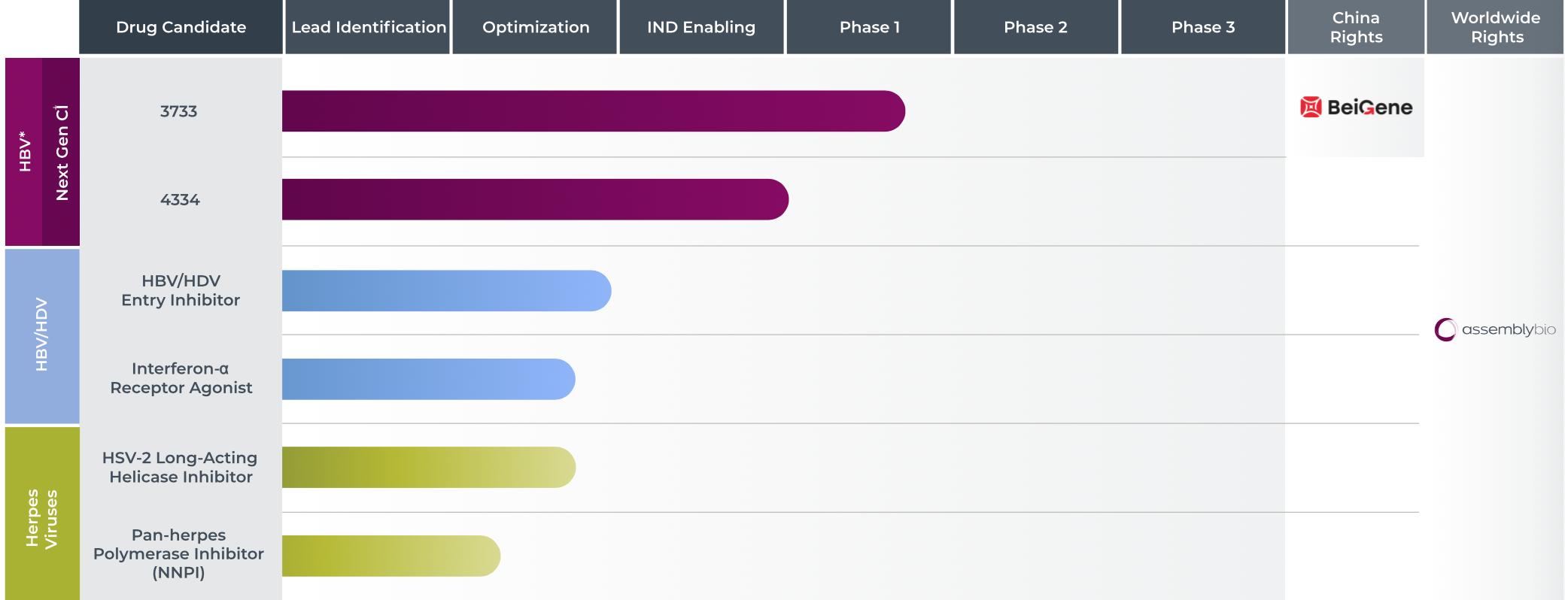
Task: Click the 4334 progress bar
Action: click(535, 199)
